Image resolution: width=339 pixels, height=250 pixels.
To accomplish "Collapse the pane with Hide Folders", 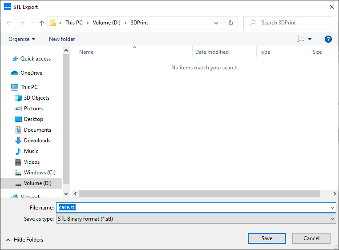I will coord(25,240).
